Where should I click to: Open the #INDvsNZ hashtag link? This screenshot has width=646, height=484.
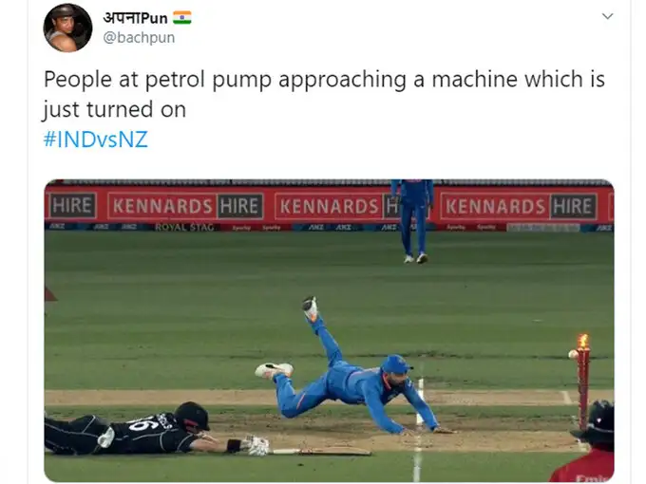coord(96,140)
